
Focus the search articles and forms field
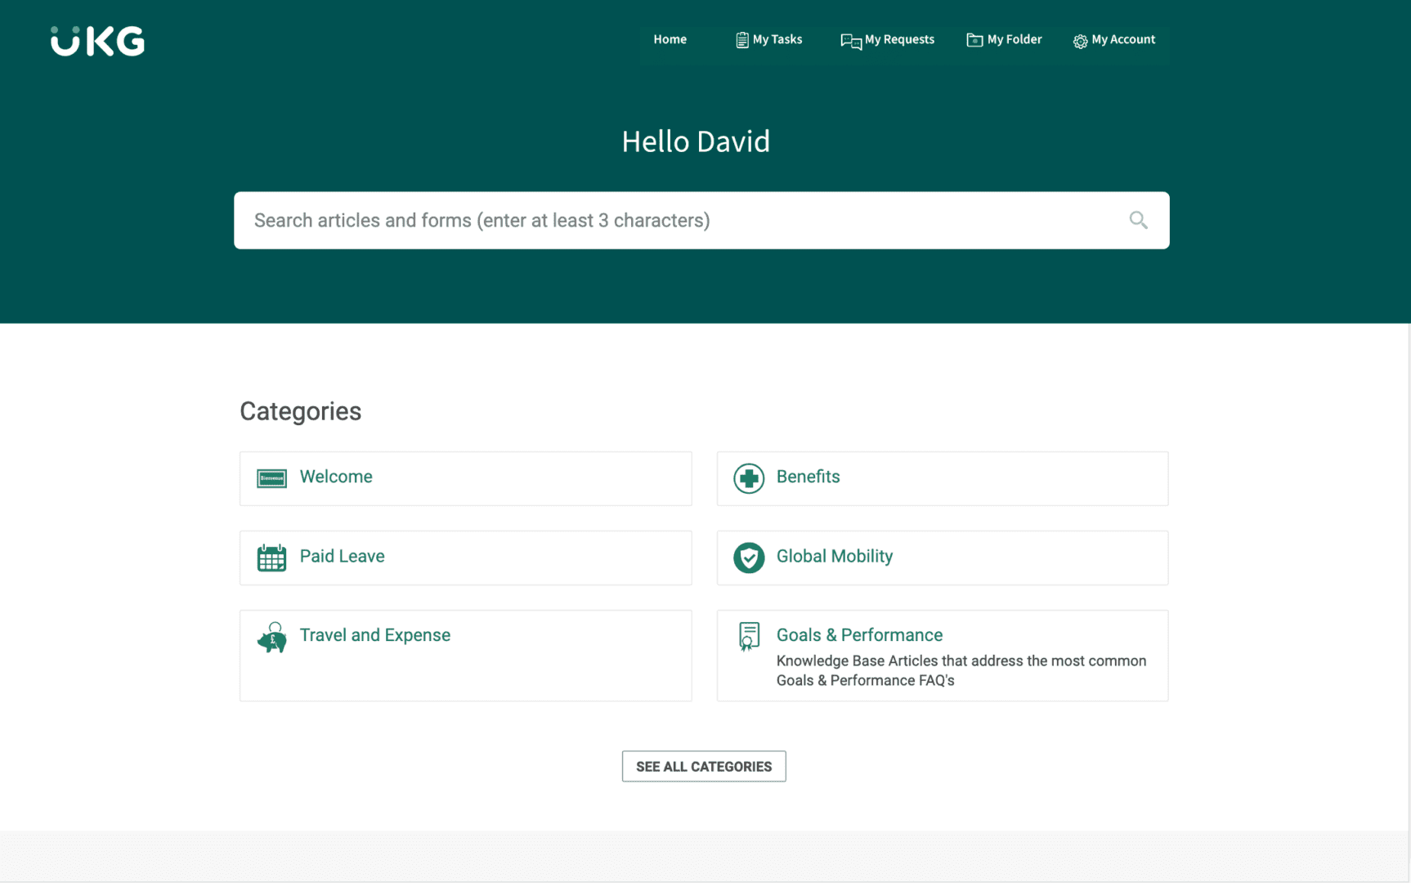[679, 221]
